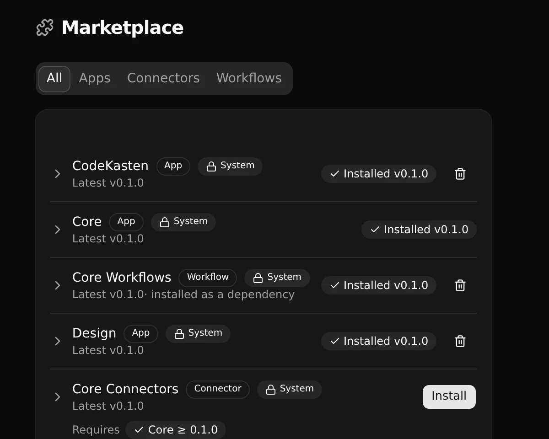Screen dimensions: 549x439
Task: Click the Marketplace heading text
Action: [123, 27]
